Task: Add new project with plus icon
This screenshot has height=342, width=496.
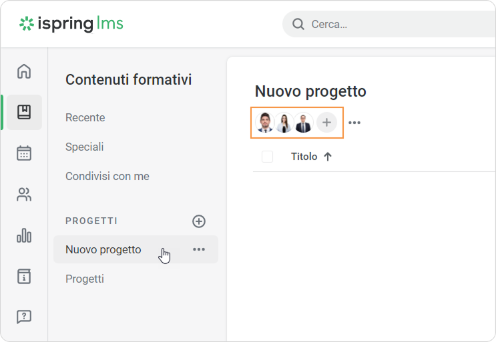Action: tap(199, 221)
